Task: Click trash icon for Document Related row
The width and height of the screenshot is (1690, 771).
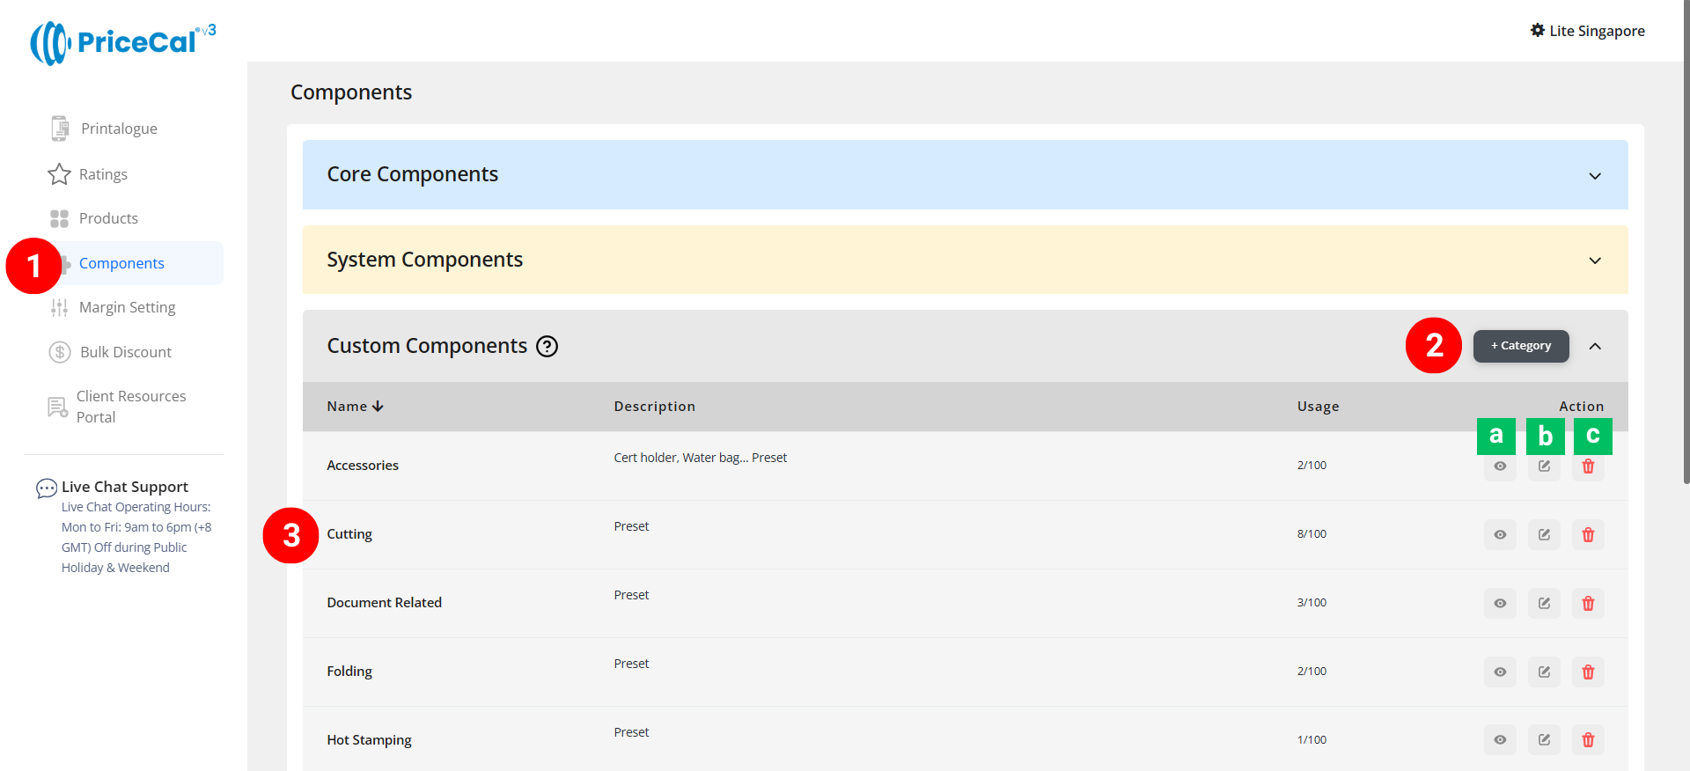Action: [x=1588, y=603]
